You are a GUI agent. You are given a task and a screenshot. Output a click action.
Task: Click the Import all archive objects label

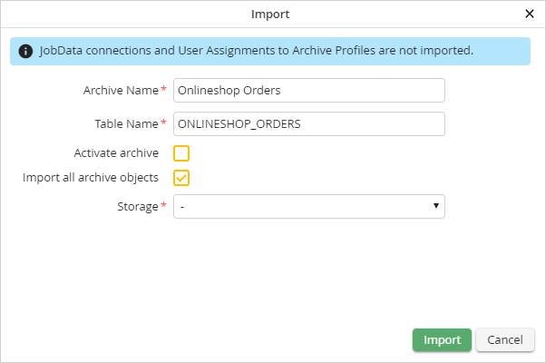click(91, 177)
